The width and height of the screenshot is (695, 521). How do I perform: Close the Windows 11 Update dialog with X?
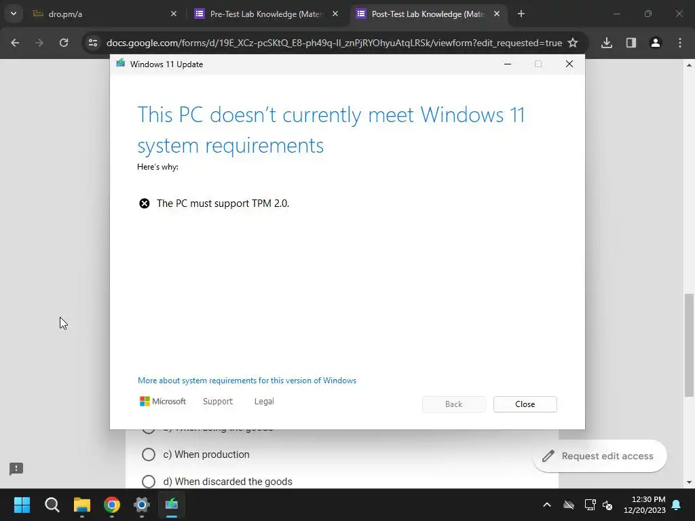pyautogui.click(x=569, y=64)
